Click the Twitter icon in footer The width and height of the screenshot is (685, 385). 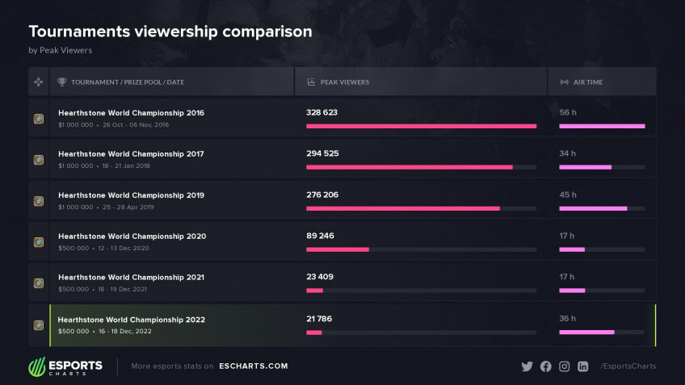pos(527,366)
